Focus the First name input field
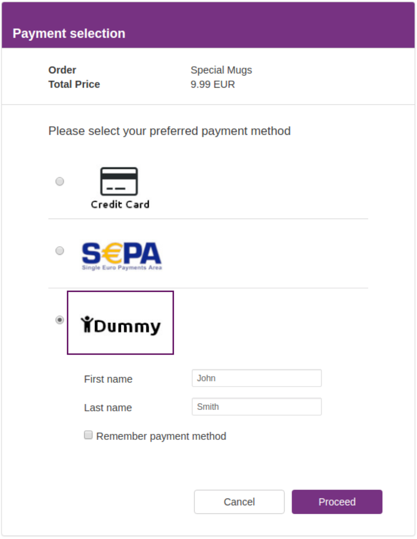Image resolution: width=417 pixels, height=539 pixels. point(257,378)
